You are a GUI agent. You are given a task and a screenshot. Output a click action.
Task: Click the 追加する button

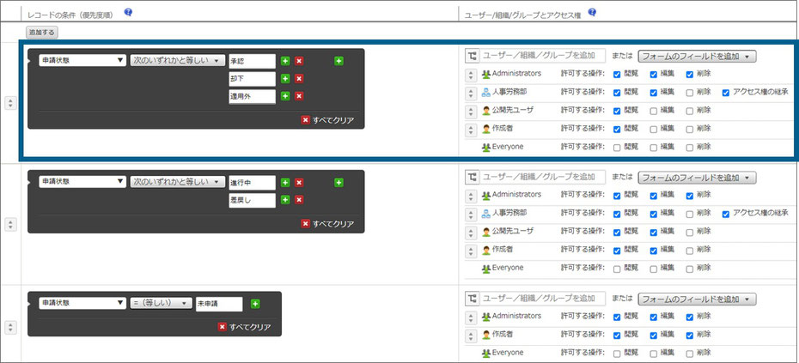pyautogui.click(x=42, y=32)
